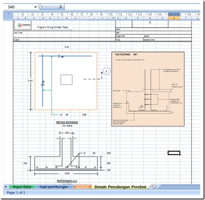Click the Program Hitung Pondasi Tapak button
This screenshot has width=205, height=200.
click(x=53, y=27)
